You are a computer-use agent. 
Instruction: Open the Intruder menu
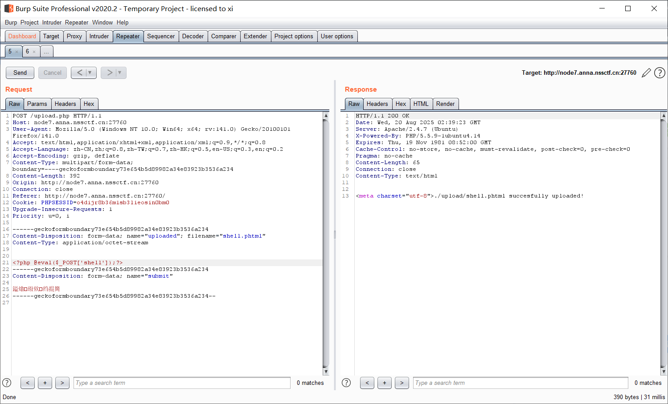(x=52, y=22)
